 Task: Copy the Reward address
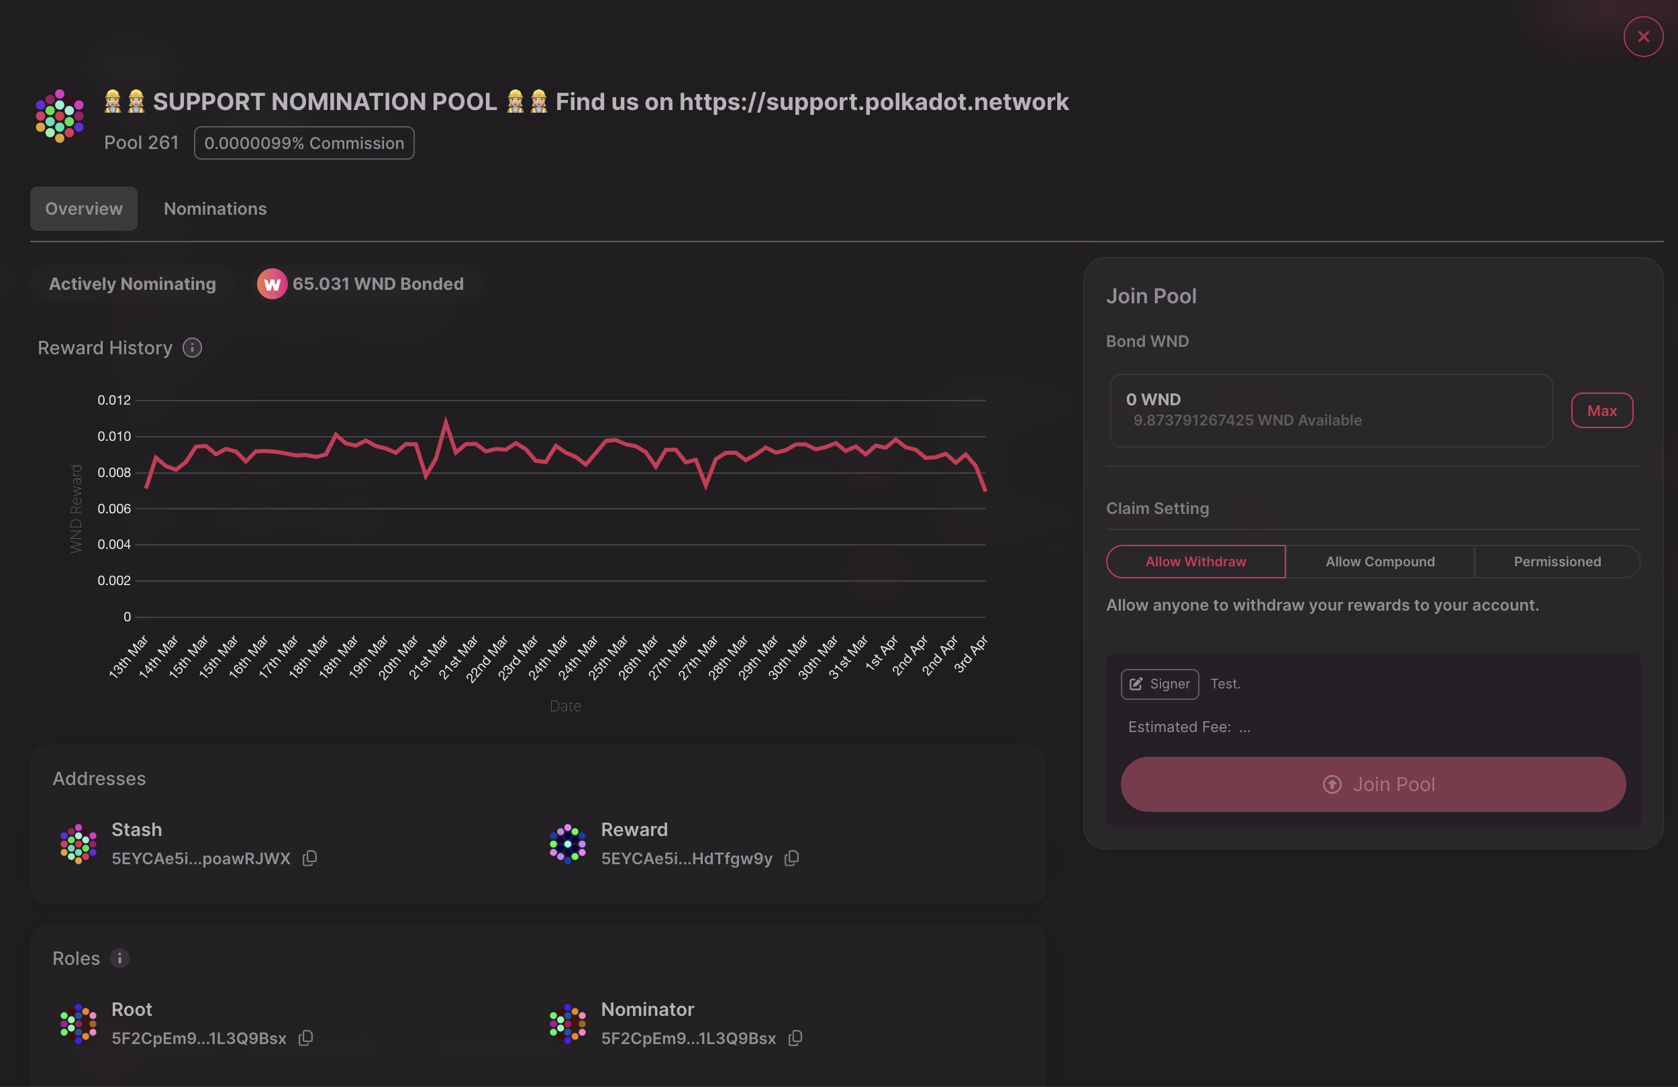click(792, 858)
